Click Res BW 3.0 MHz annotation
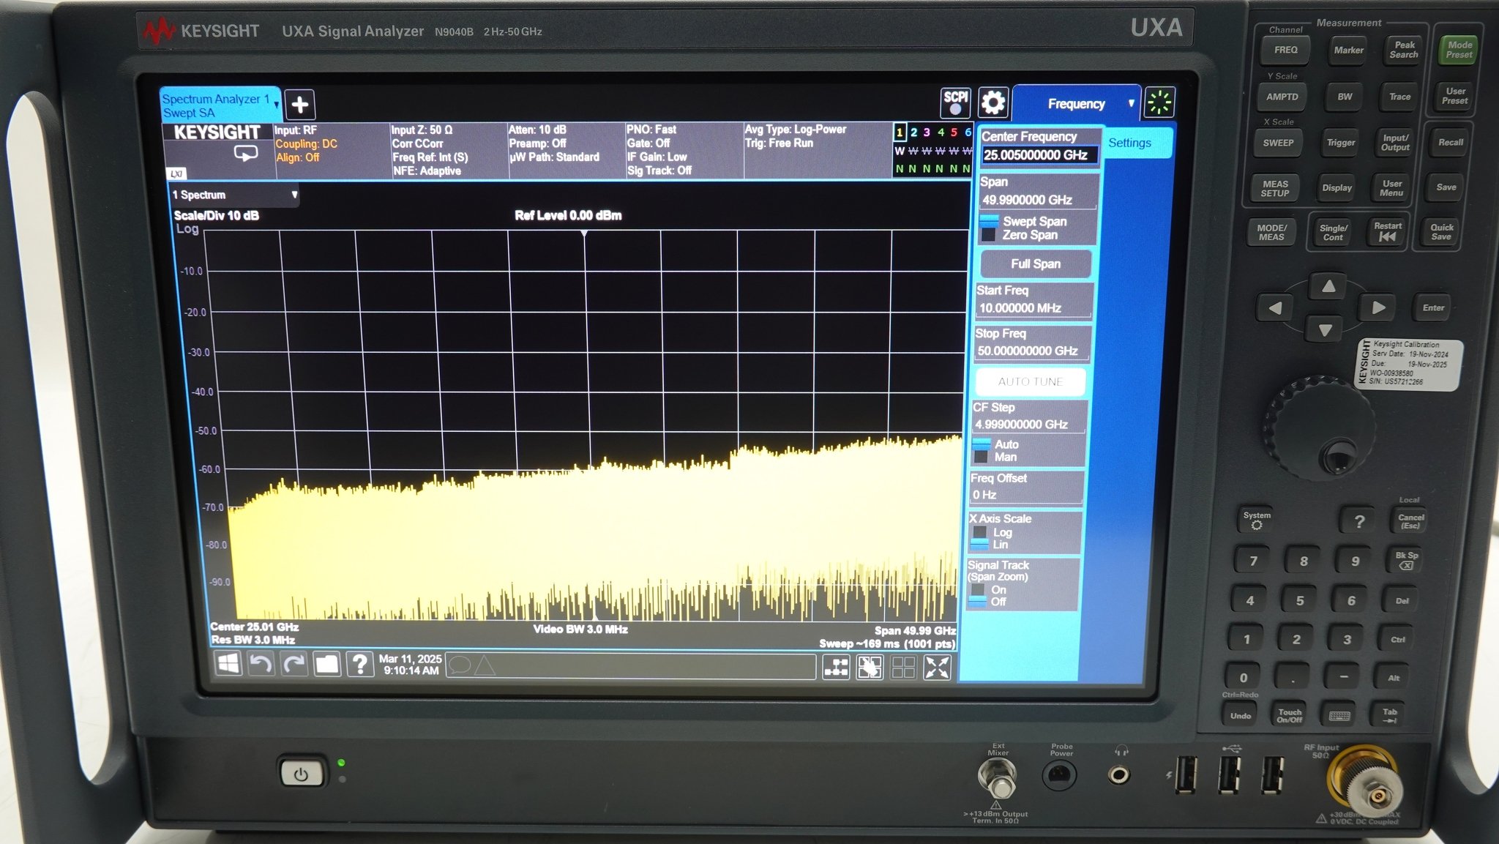 point(253,640)
